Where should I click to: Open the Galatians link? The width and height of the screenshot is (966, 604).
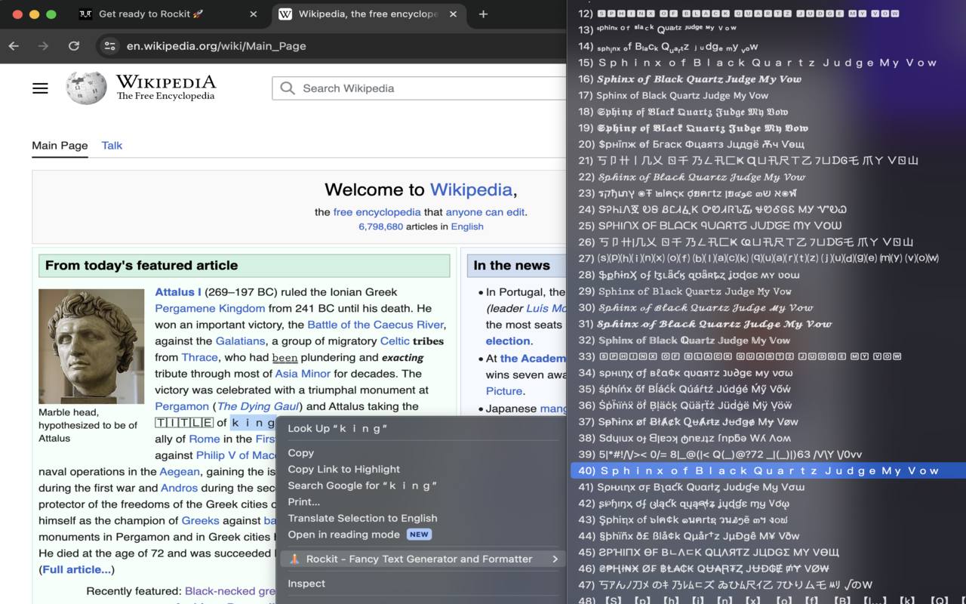pyautogui.click(x=240, y=341)
